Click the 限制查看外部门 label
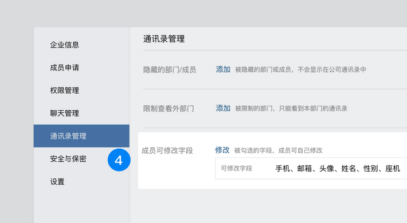This screenshot has width=407, height=223. (x=169, y=109)
